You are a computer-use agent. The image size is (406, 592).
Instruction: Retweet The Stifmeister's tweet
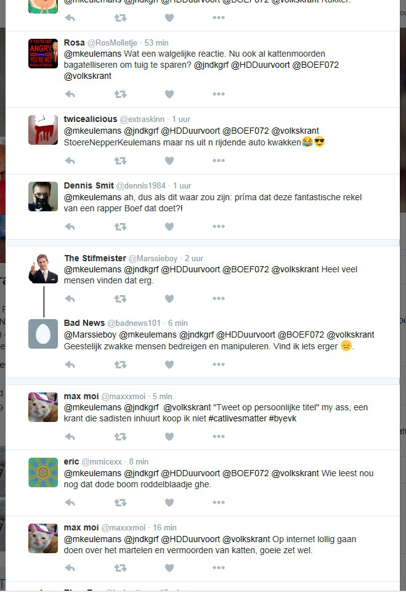[x=121, y=299]
